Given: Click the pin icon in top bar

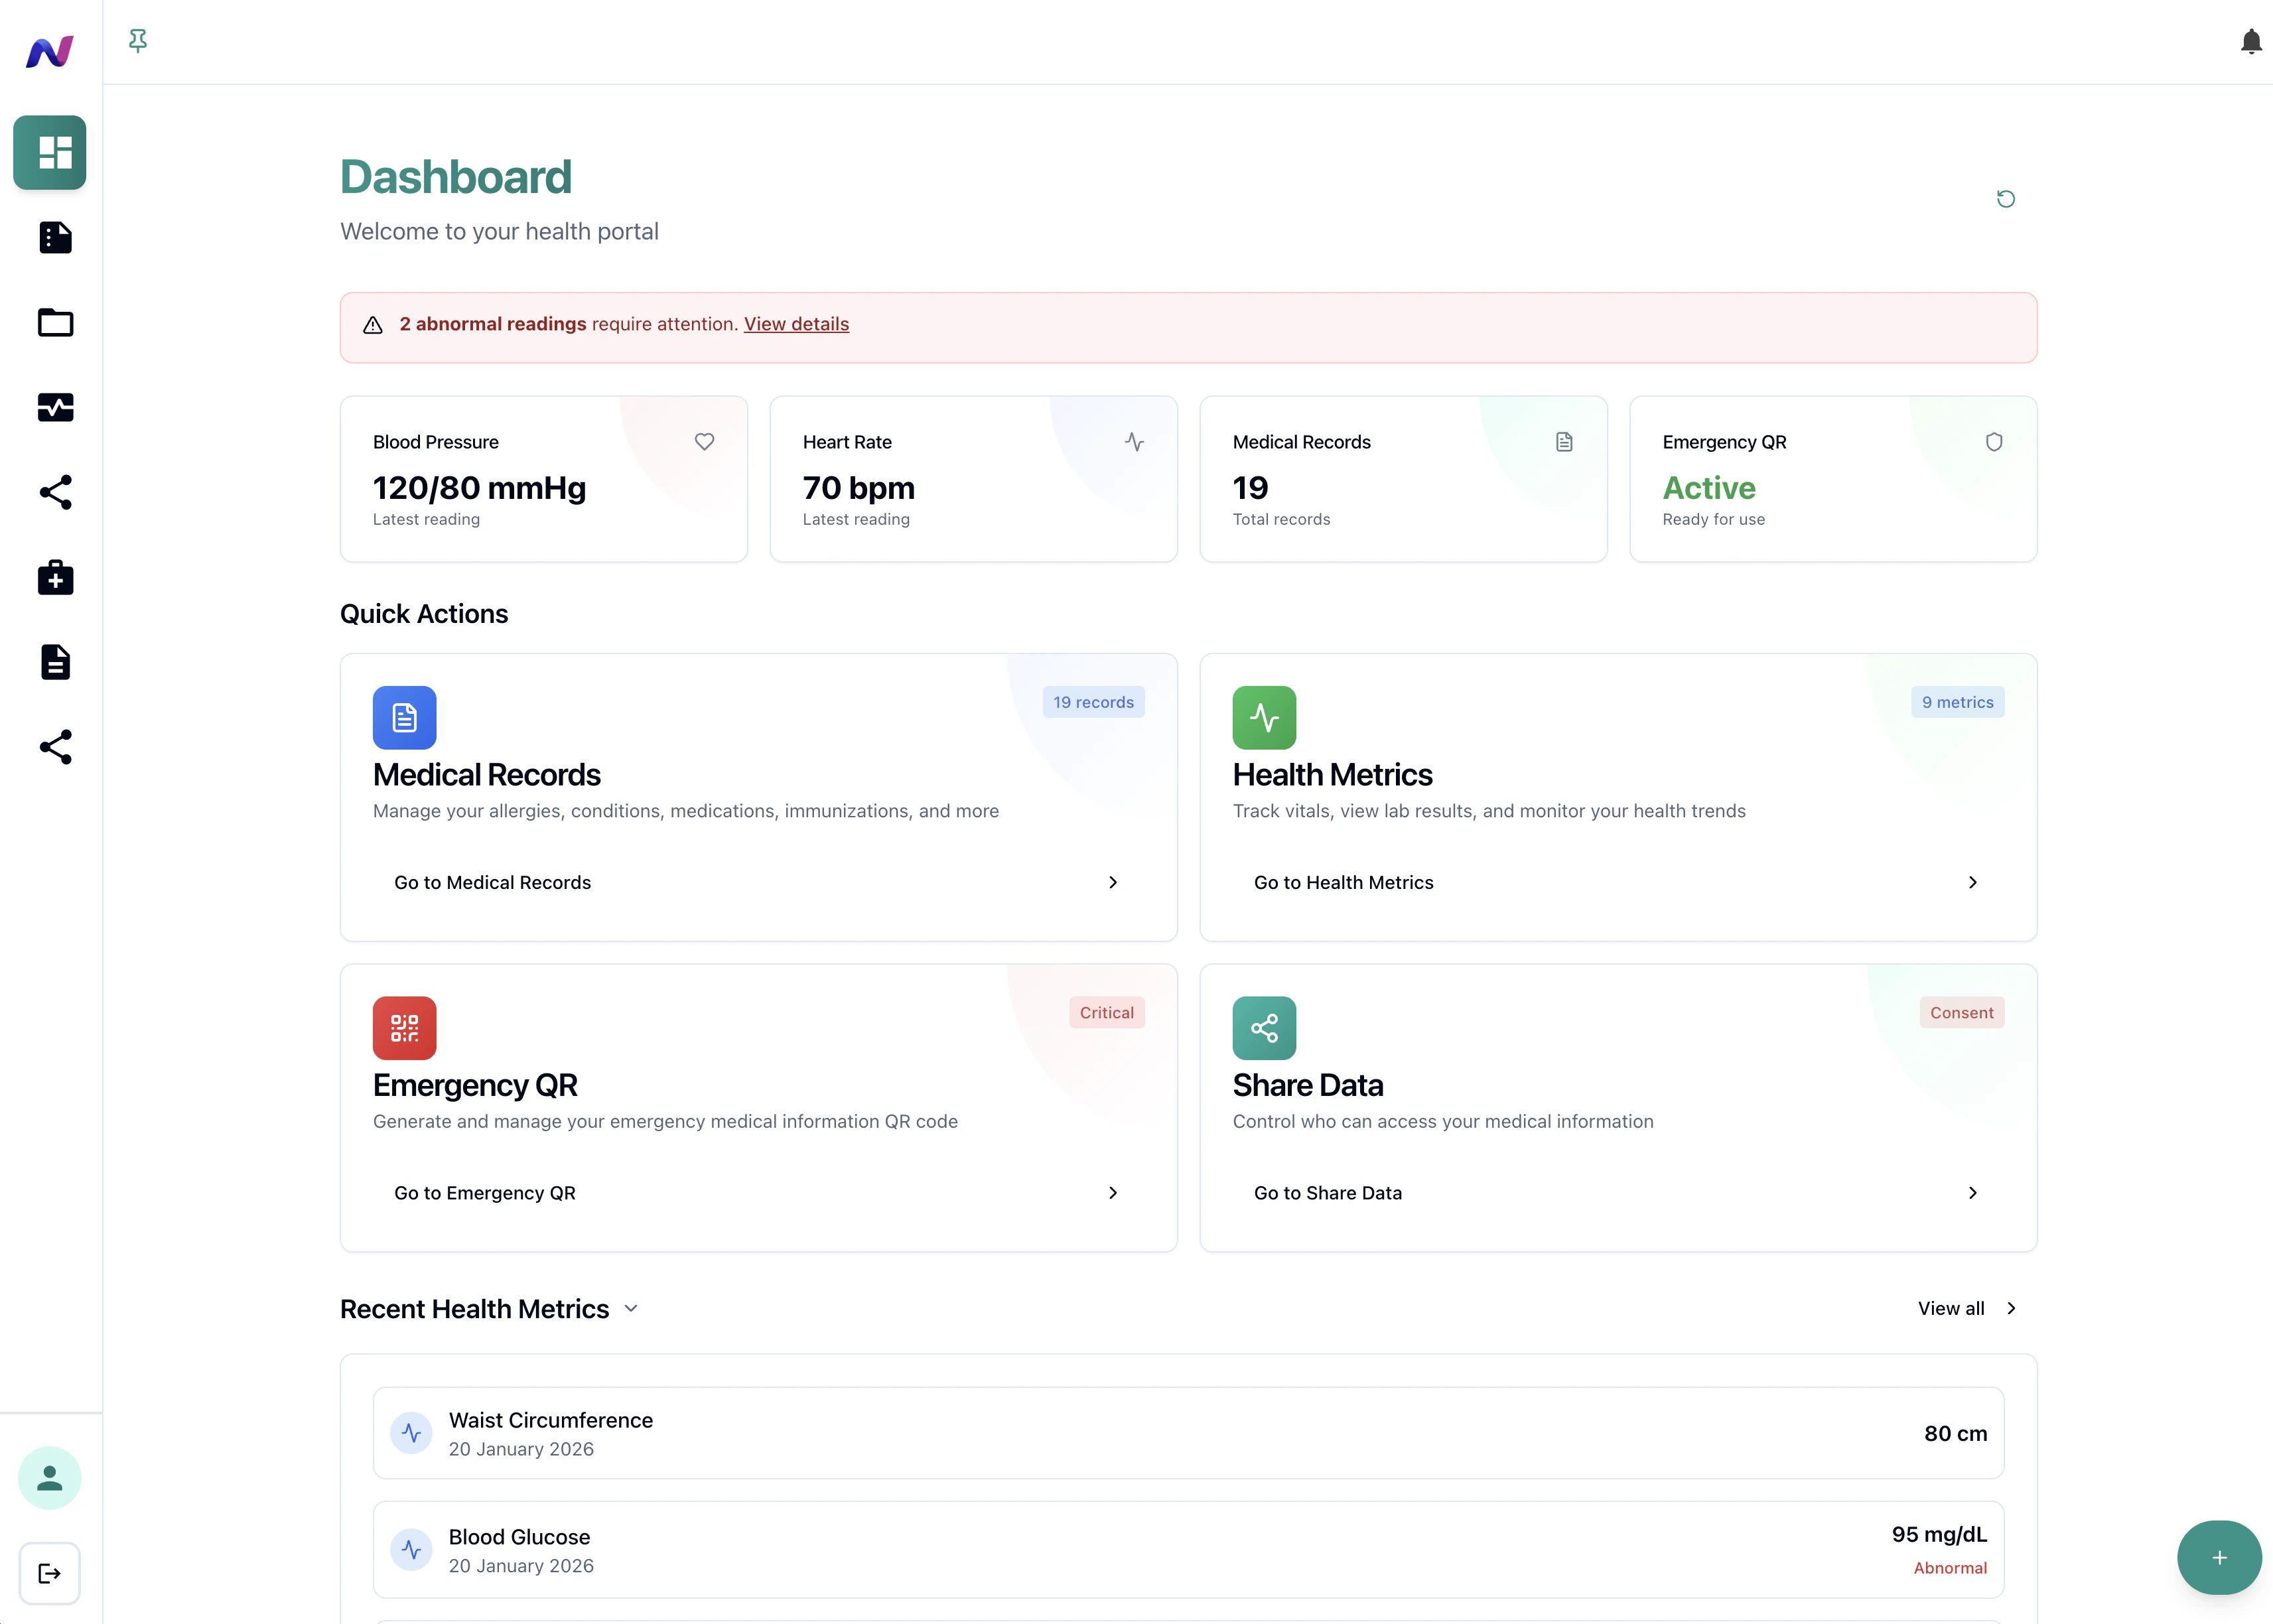Looking at the screenshot, I should click(x=138, y=41).
